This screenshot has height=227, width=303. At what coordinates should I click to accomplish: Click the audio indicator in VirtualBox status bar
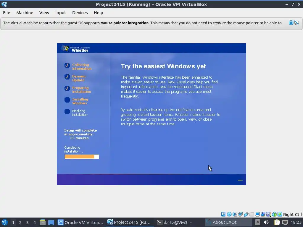tap(235, 214)
